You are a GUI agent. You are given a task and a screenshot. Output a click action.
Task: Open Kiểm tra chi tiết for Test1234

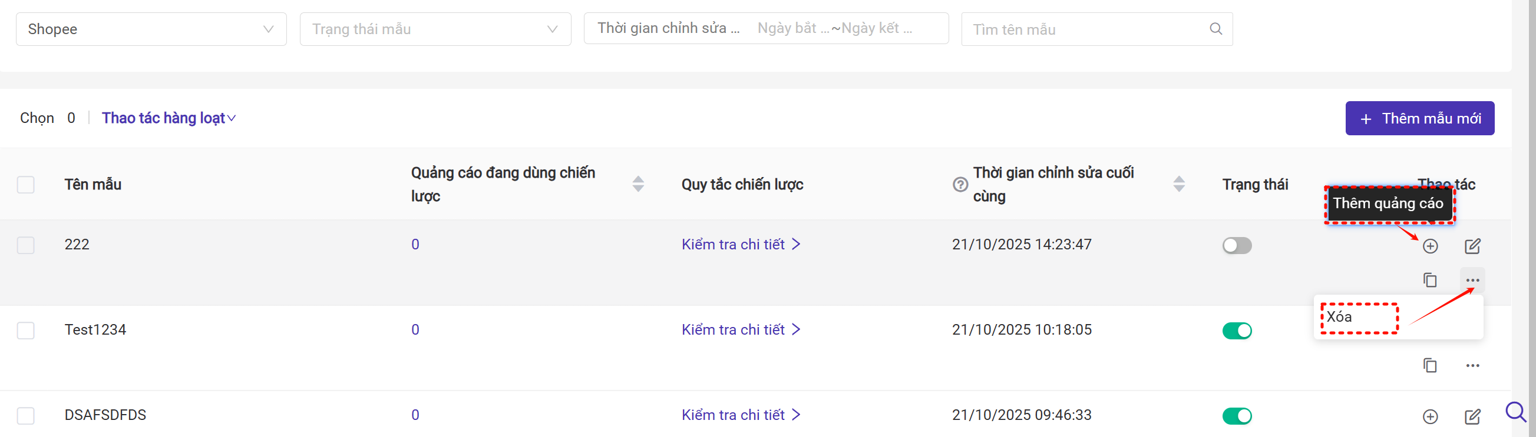[740, 330]
